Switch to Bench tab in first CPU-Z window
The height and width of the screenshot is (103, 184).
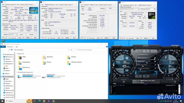tap(27, 5)
